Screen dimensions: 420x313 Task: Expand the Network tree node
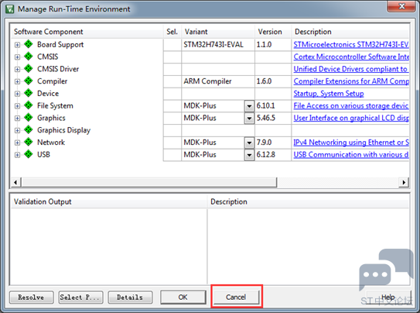[x=17, y=143]
